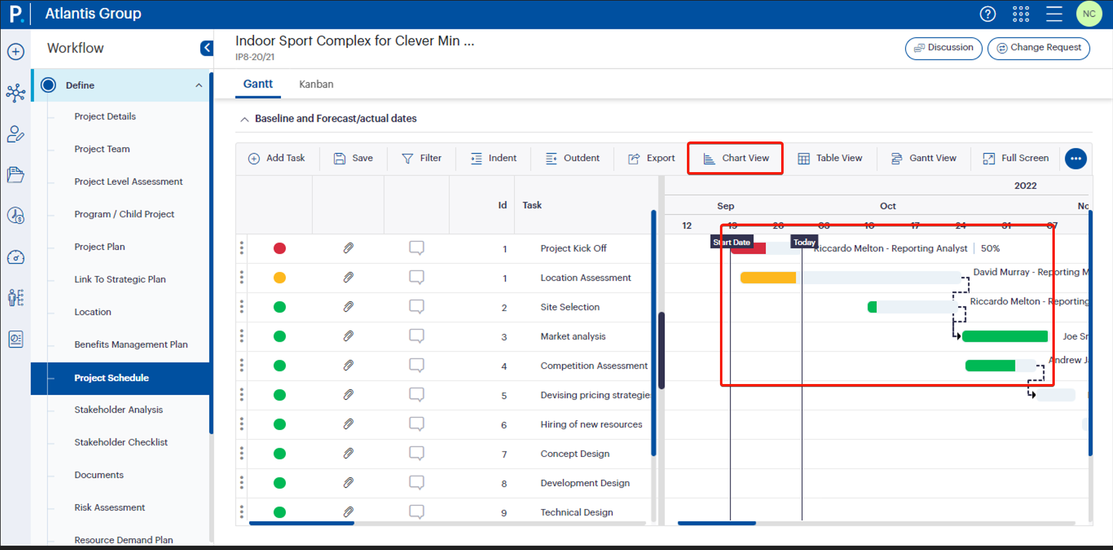The image size is (1113, 550).
Task: Click the Today timeline marker
Action: [804, 242]
